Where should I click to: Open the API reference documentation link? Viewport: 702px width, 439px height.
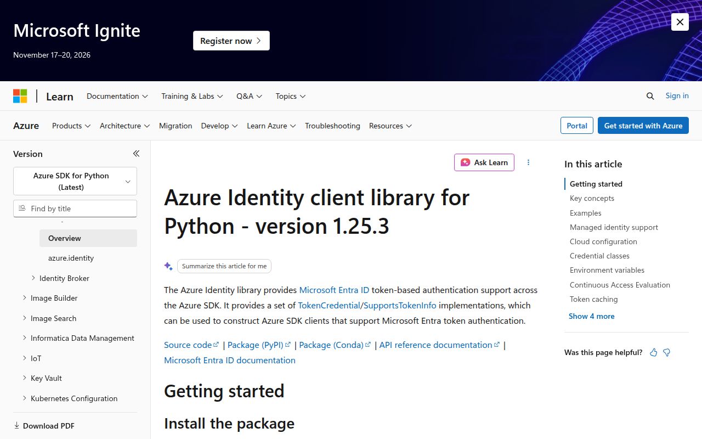440,345
